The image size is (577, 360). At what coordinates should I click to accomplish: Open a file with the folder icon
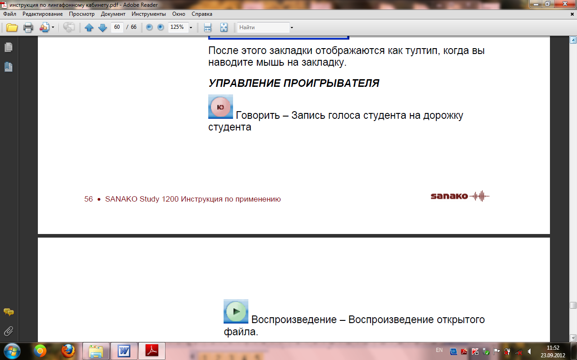[x=12, y=27]
